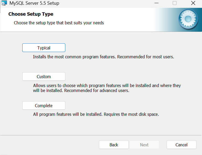Click the "MySQL Server 5.5 Setup" title text
The height and width of the screenshot is (155, 202).
[x=34, y=3]
